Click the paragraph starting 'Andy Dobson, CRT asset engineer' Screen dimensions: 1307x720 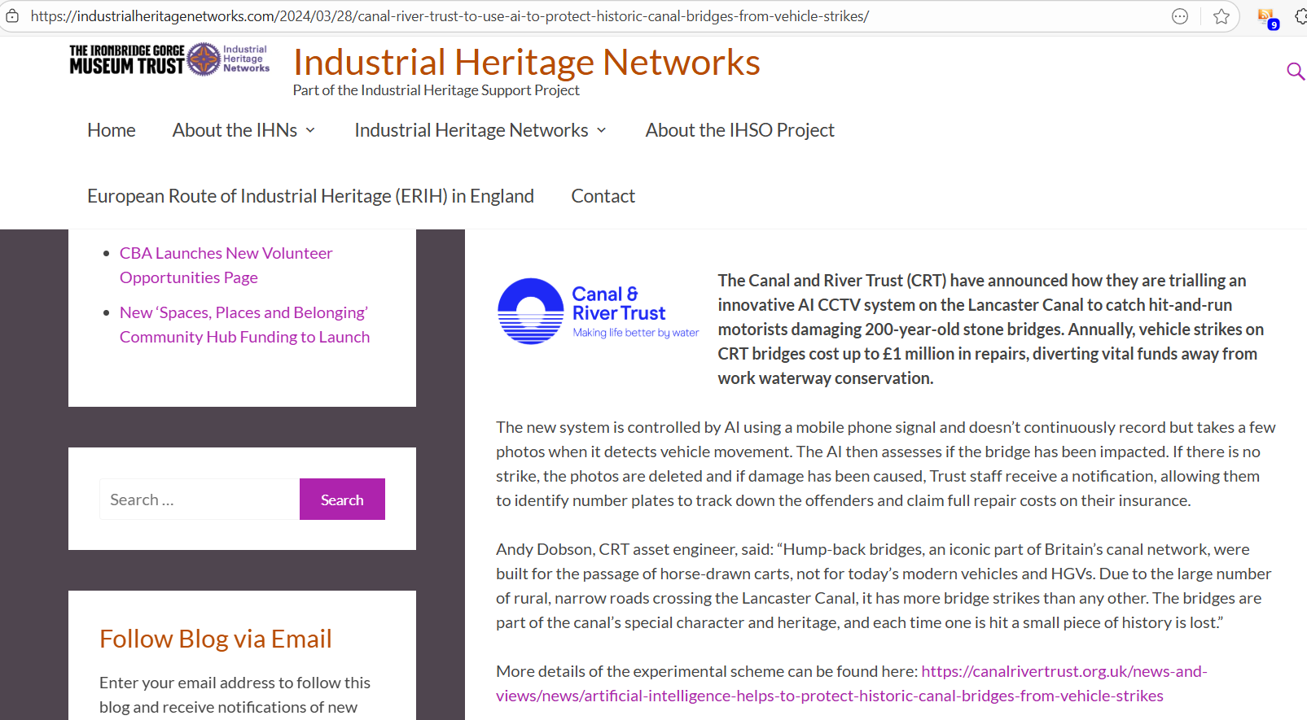[x=884, y=586]
